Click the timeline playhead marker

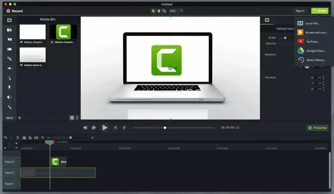coord(50,142)
